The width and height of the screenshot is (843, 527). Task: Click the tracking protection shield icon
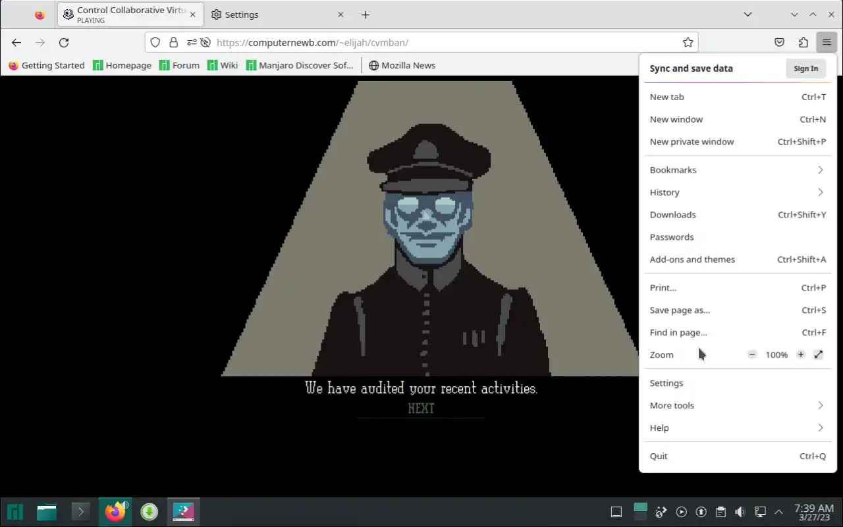coord(155,42)
